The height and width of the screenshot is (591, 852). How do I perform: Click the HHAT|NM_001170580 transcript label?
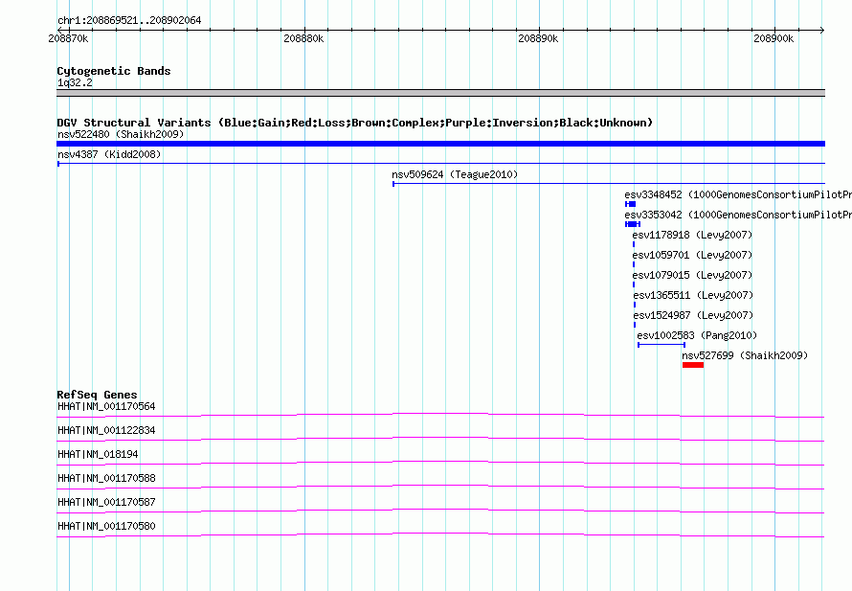click(106, 526)
